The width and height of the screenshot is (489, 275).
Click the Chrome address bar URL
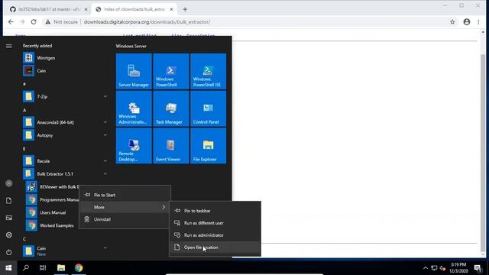click(147, 22)
